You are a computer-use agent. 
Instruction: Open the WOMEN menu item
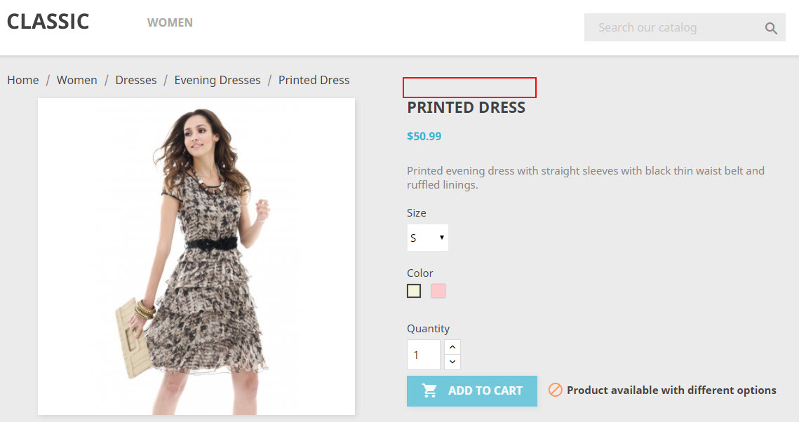tap(170, 22)
